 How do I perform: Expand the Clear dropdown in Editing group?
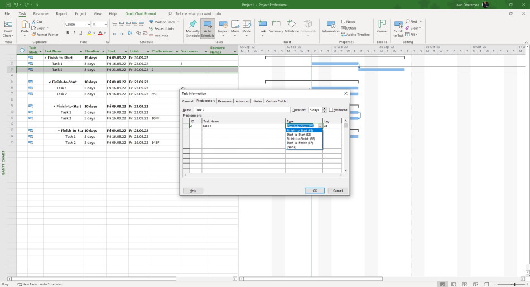[420, 28]
